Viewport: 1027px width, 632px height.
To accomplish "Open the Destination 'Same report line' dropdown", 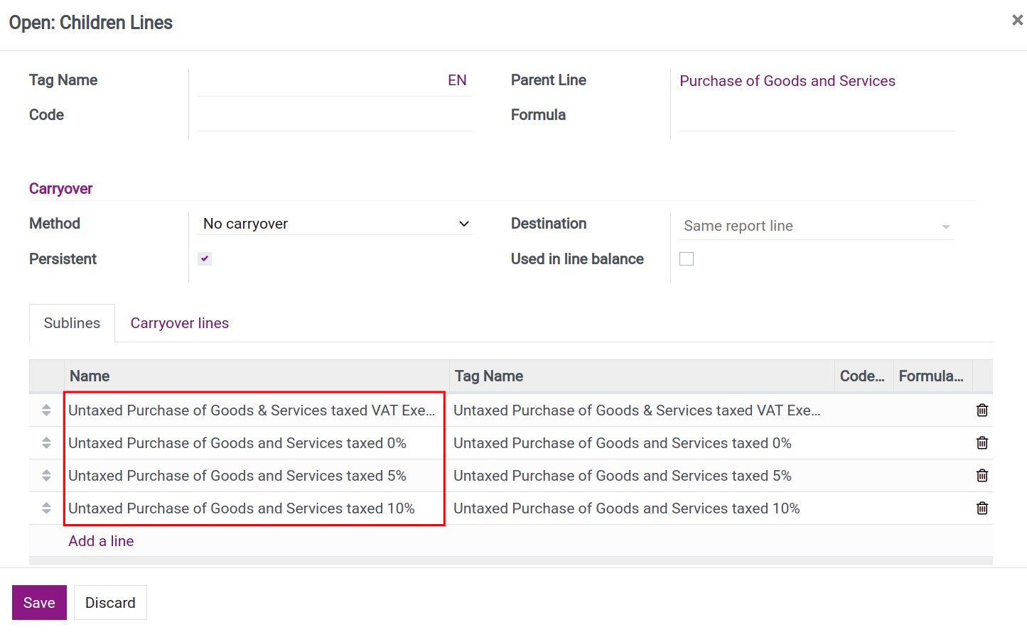I will 816,226.
